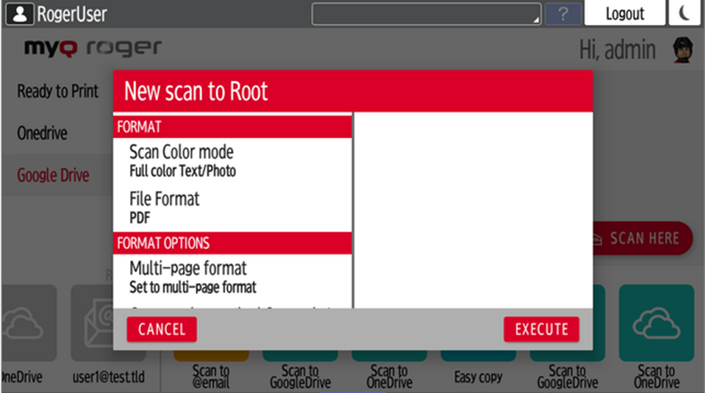
Task: Click the RogerUser name text
Action: [72, 14]
